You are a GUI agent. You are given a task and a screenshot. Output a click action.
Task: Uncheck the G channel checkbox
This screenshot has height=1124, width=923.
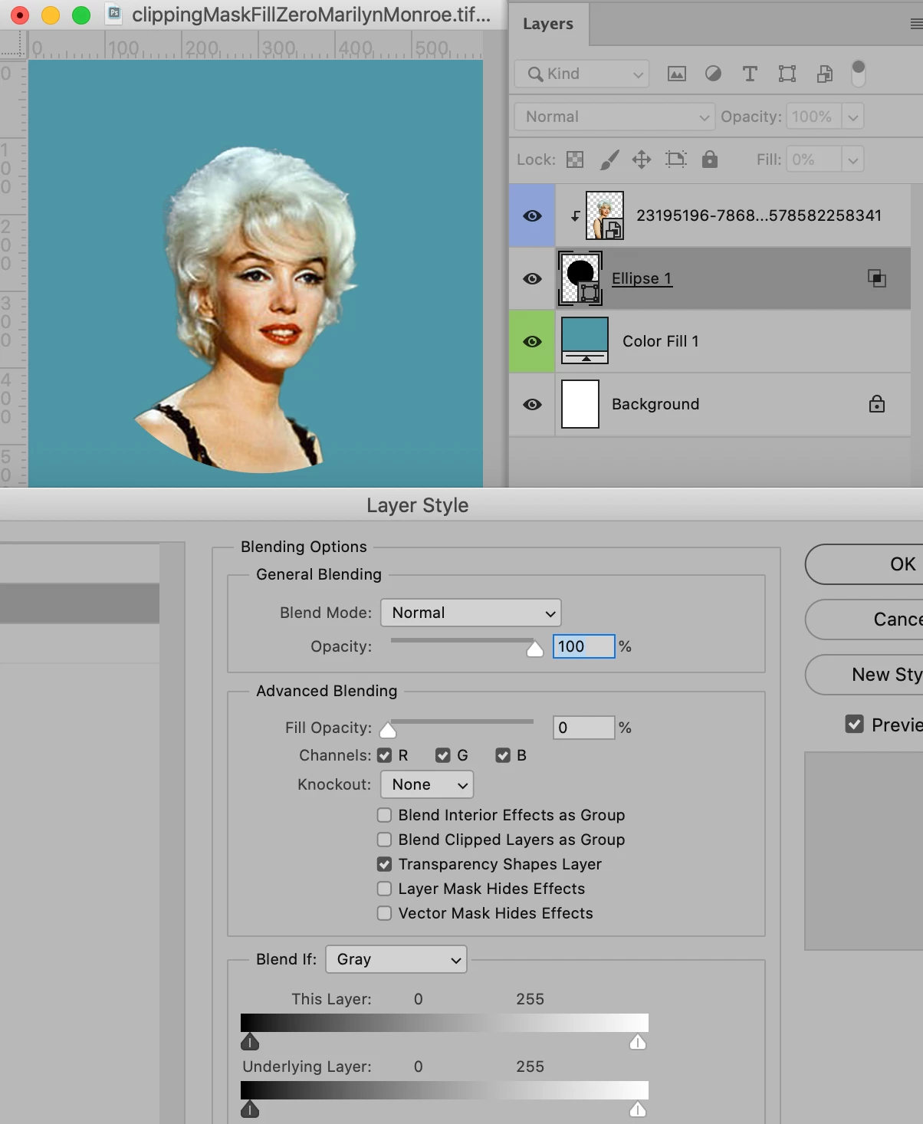point(443,755)
